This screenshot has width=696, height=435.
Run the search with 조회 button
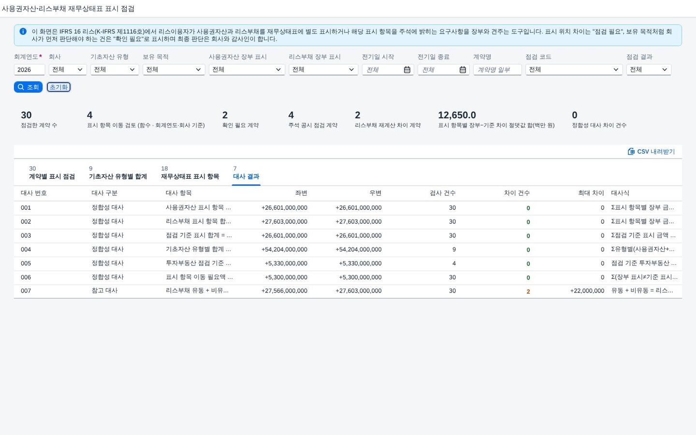[29, 87]
